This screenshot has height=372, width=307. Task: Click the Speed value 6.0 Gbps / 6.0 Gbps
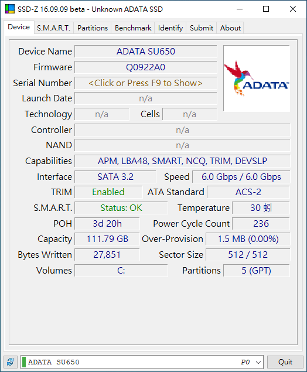tap(241, 177)
